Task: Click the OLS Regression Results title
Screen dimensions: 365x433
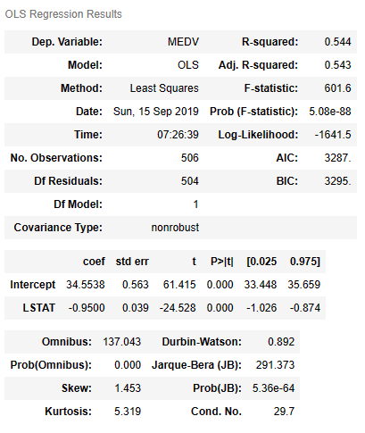Action: pos(63,14)
